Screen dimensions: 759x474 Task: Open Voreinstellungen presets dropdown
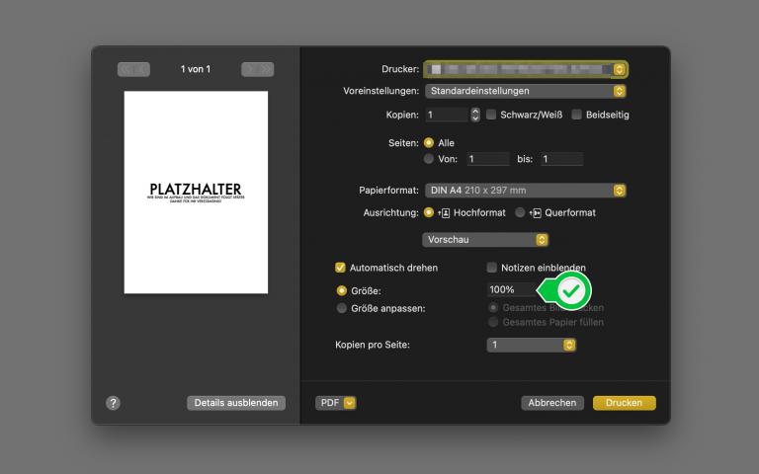(526, 91)
